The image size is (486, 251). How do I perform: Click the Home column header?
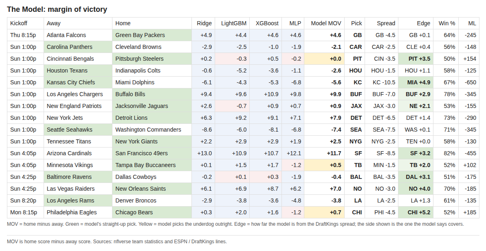pyautogui.click(x=152, y=23)
